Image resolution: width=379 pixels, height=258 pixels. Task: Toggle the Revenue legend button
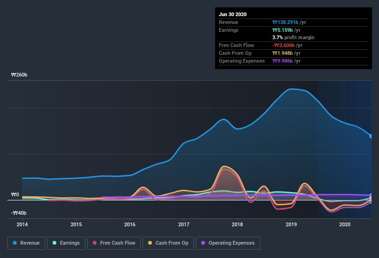[x=26, y=243]
